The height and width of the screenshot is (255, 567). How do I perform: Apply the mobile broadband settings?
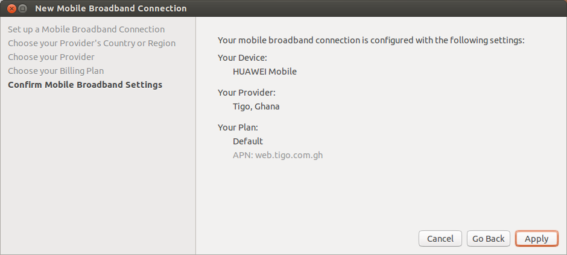point(537,239)
